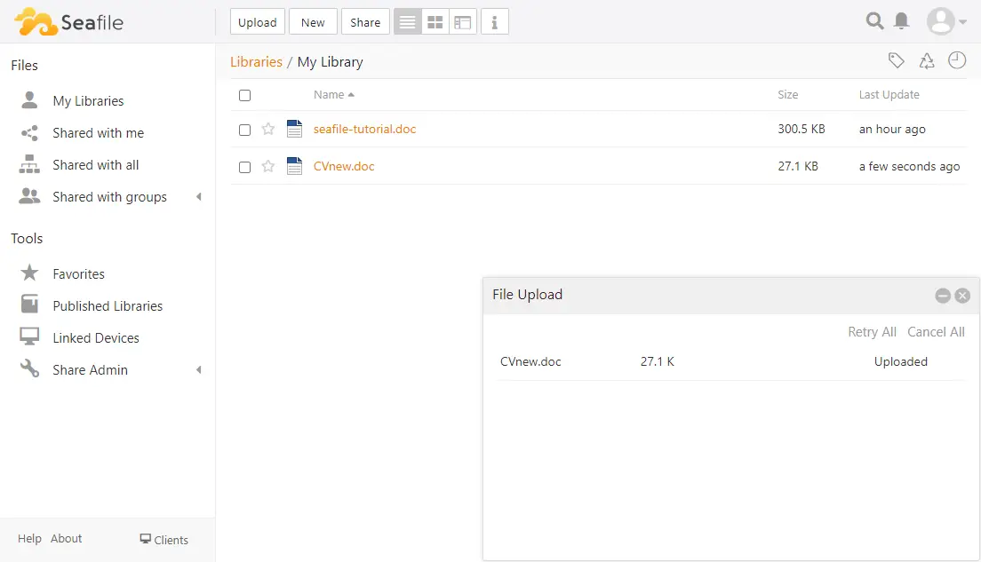Check the seafile-tutorial.doc checkbox
This screenshot has height=562, width=981.
point(244,130)
